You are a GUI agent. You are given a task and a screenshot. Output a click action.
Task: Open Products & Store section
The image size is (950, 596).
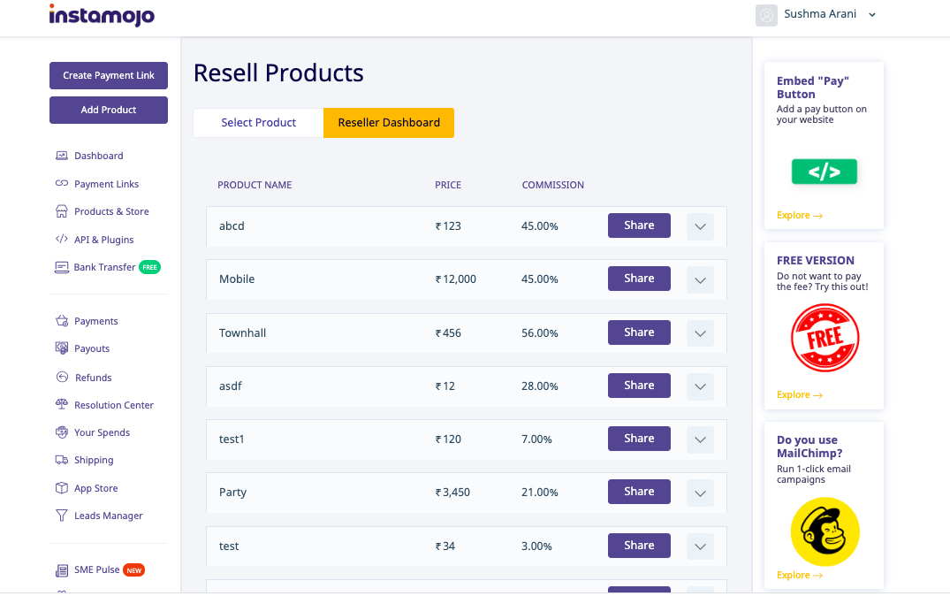[x=110, y=211]
